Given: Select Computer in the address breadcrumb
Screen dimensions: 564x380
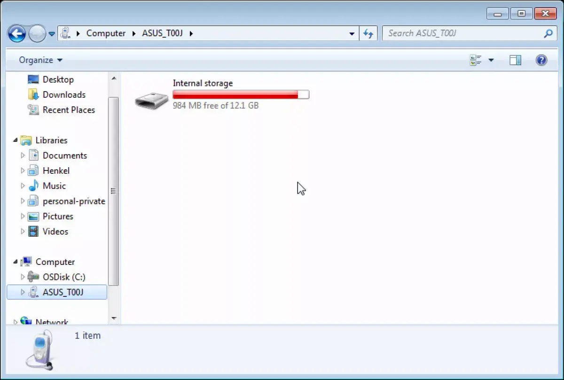Looking at the screenshot, I should point(106,33).
